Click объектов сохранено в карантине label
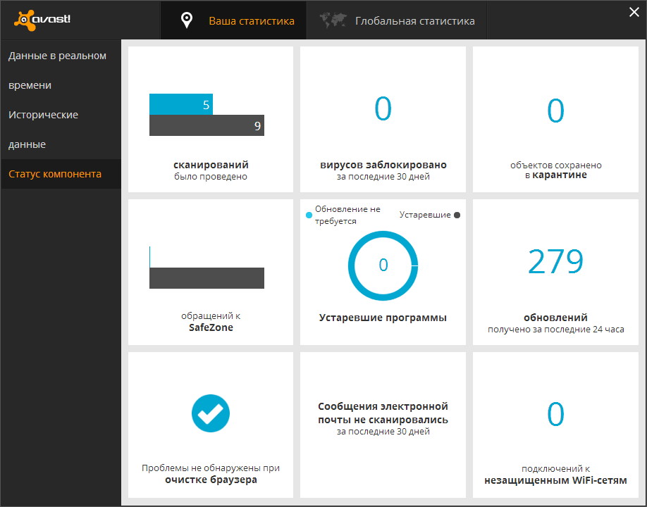647x507 pixels. tap(556, 170)
